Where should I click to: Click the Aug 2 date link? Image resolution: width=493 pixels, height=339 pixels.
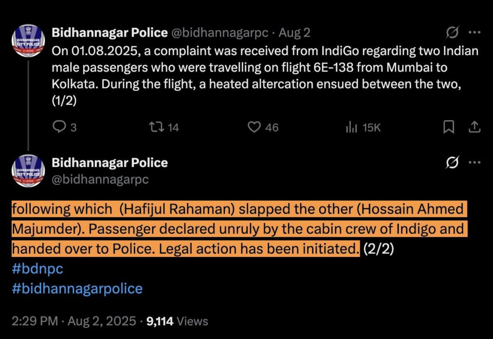coord(295,33)
